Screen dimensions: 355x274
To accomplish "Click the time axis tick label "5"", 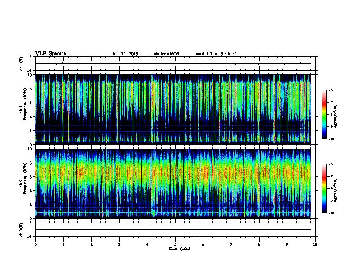I will pyautogui.click(x=175, y=244).
